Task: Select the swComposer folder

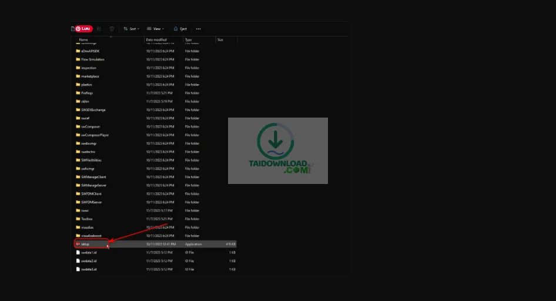Action: (x=91, y=126)
